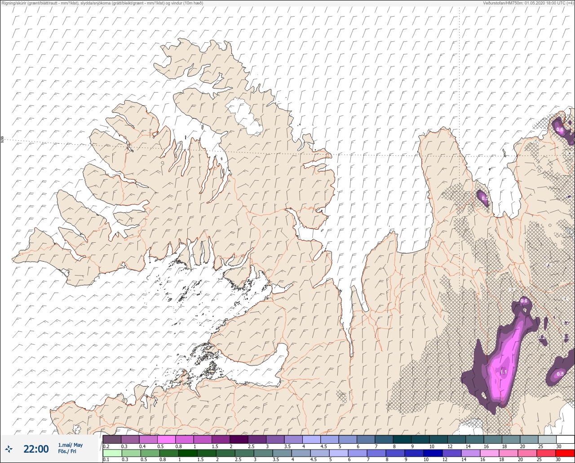This screenshot has height=463, width=575.
Task: Select the white 30 swatch, upper legend row
Action: 565,439
